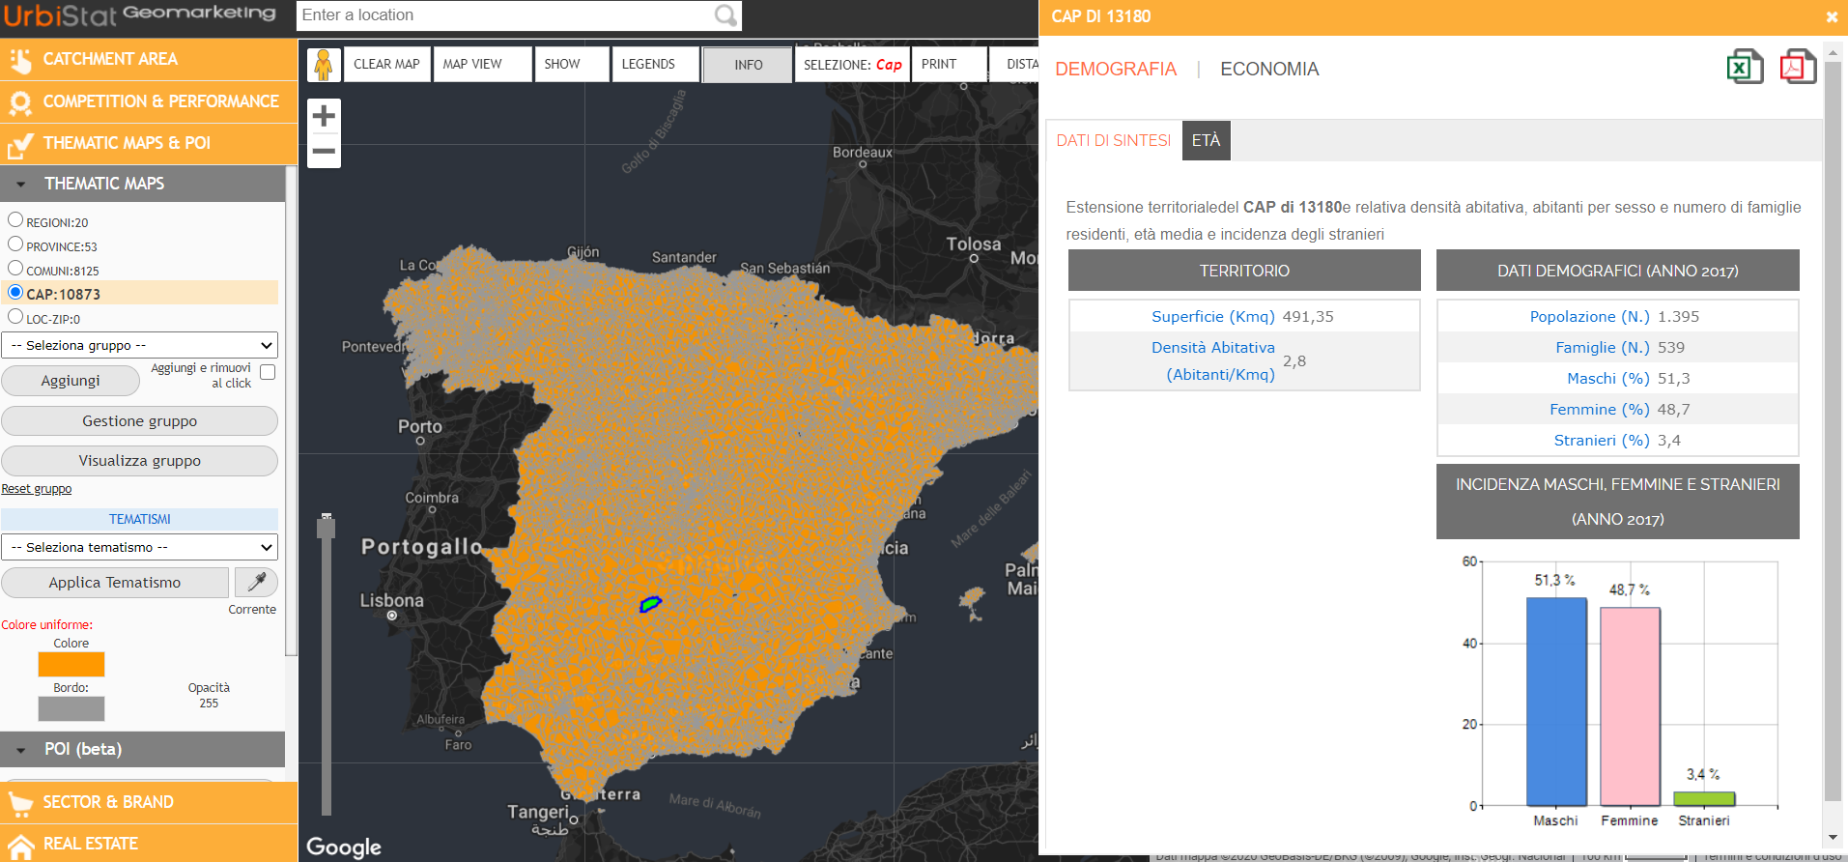Click SELEZIONE: Cap toolbar button

(x=852, y=65)
